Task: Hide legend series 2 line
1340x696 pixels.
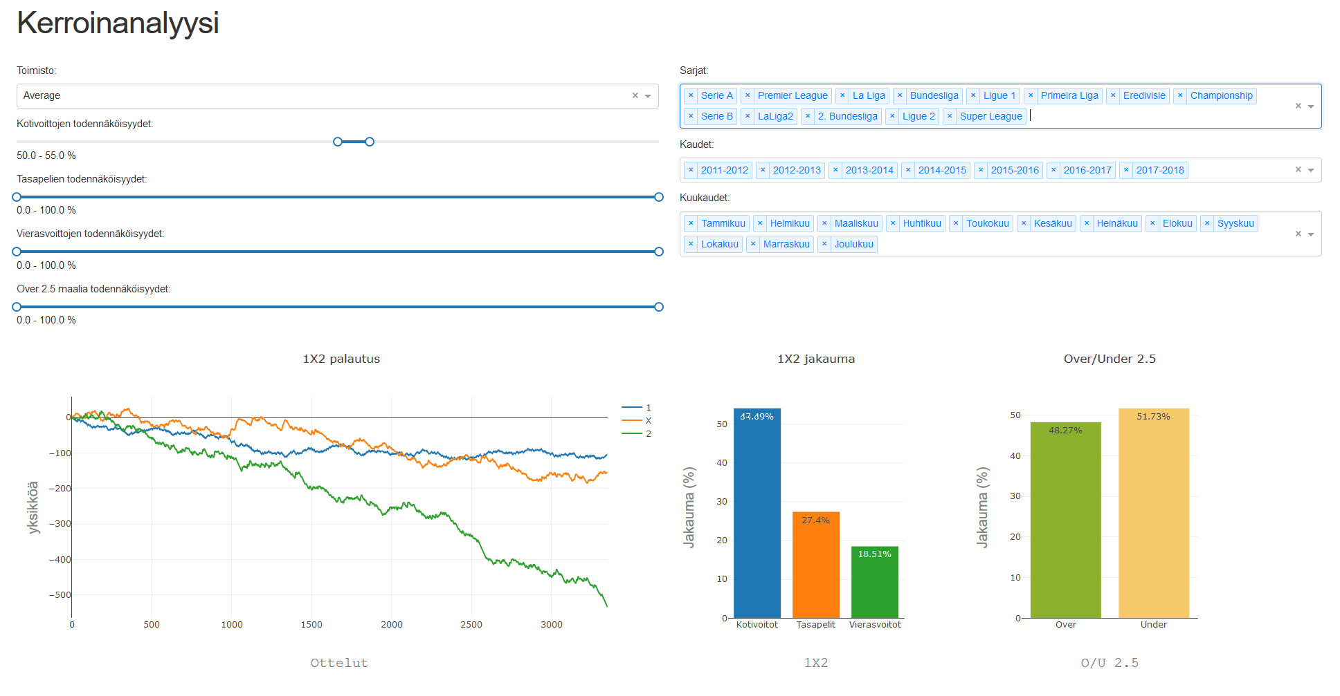Action: point(636,434)
